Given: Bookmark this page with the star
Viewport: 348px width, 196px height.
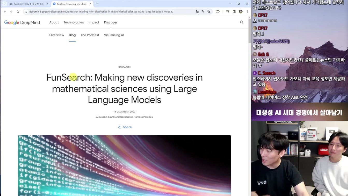Looking at the screenshot, I should coord(209,12).
